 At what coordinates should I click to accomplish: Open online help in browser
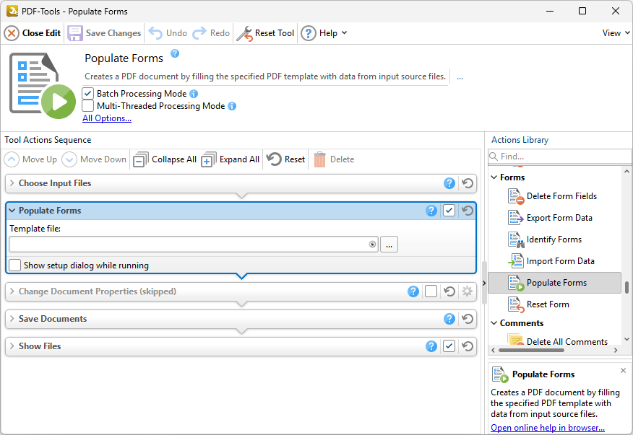[547, 427]
